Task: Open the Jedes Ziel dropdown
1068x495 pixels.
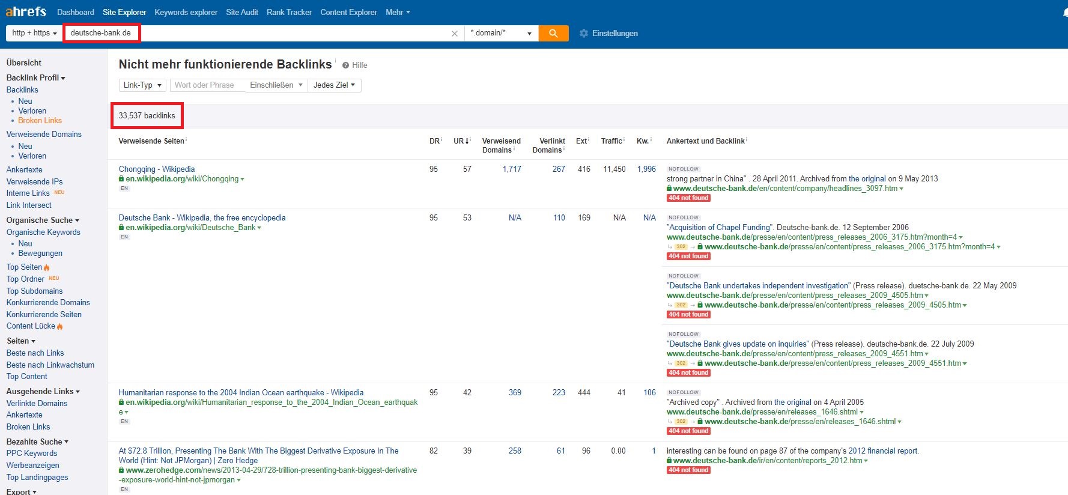Action: 334,85
